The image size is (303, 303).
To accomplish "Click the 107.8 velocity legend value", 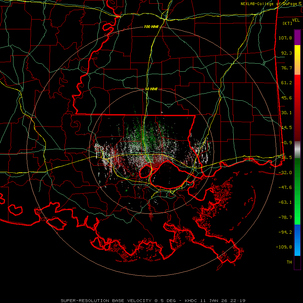I will 285,38.
